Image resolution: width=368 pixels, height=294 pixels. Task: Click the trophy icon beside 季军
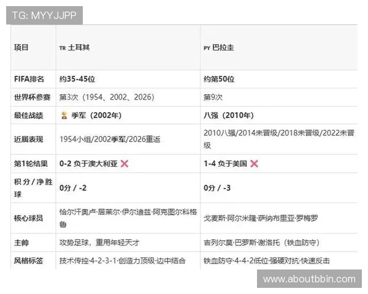64,115
